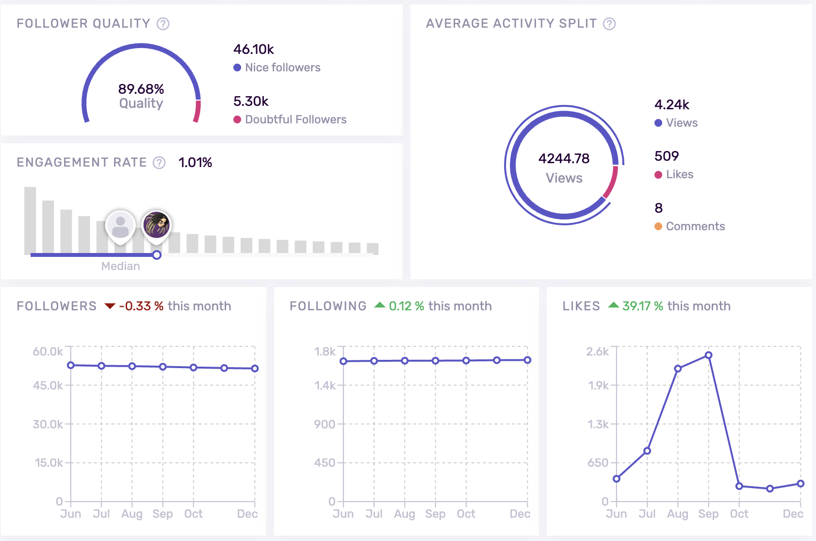Select the September data point on the Likes chart
This screenshot has height=541, width=816.
tap(709, 355)
